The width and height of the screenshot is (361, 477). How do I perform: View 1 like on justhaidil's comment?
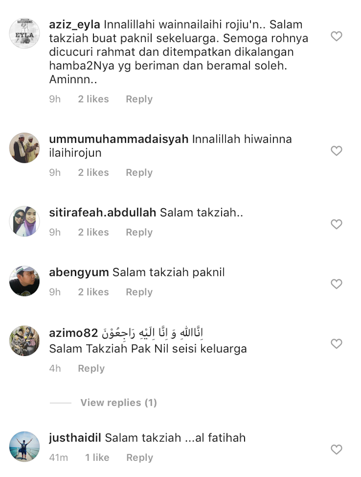point(97,458)
